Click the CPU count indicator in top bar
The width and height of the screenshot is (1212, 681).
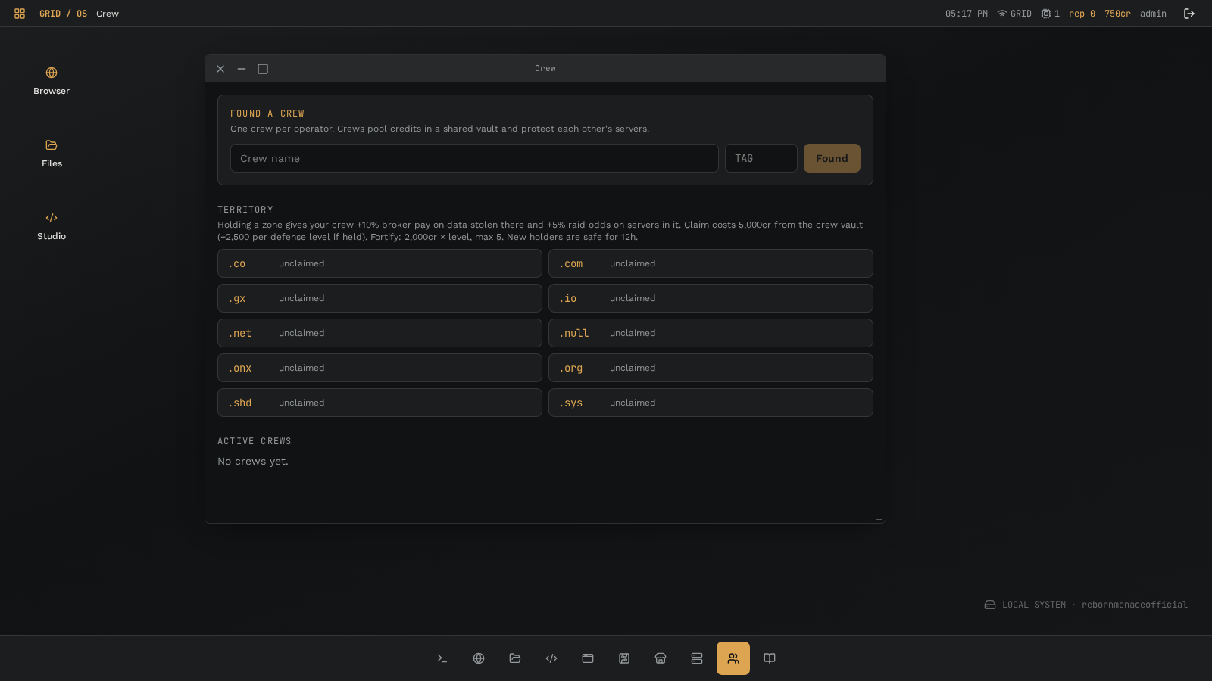pos(1051,14)
